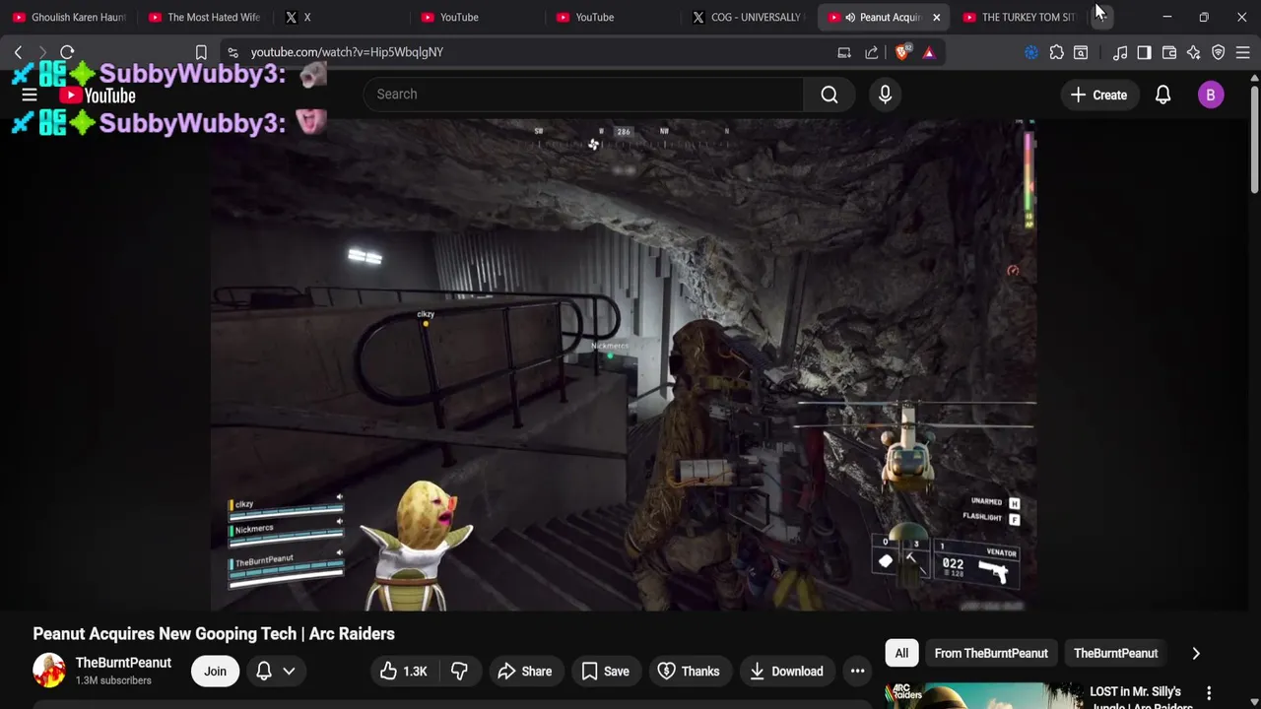1261x709 pixels.
Task: Go back using the browser back arrow
Action: point(18,52)
